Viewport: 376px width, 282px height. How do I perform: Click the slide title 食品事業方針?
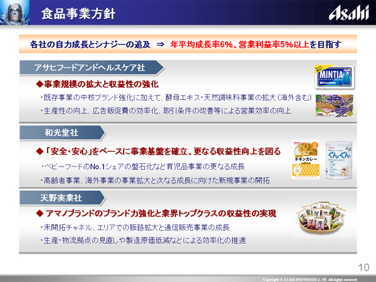79,13
